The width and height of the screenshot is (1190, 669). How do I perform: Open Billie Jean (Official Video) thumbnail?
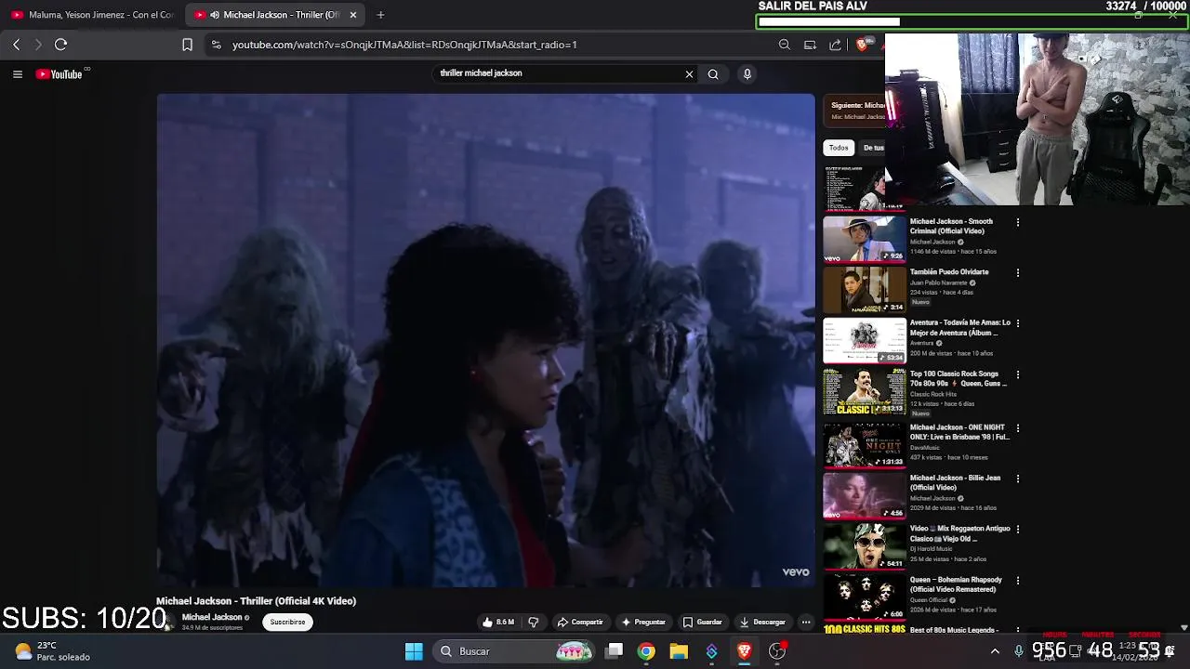point(864,495)
